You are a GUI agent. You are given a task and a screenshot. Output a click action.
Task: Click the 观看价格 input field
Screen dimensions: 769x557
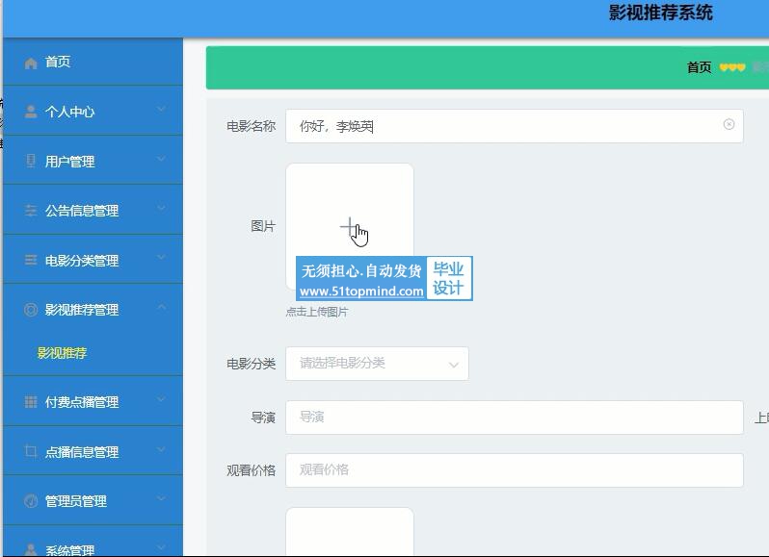(514, 470)
